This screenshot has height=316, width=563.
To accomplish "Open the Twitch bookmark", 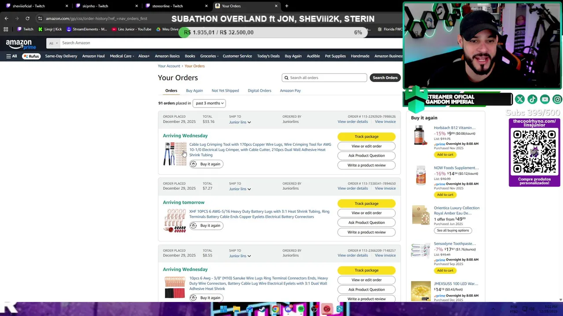I will [x=26, y=29].
